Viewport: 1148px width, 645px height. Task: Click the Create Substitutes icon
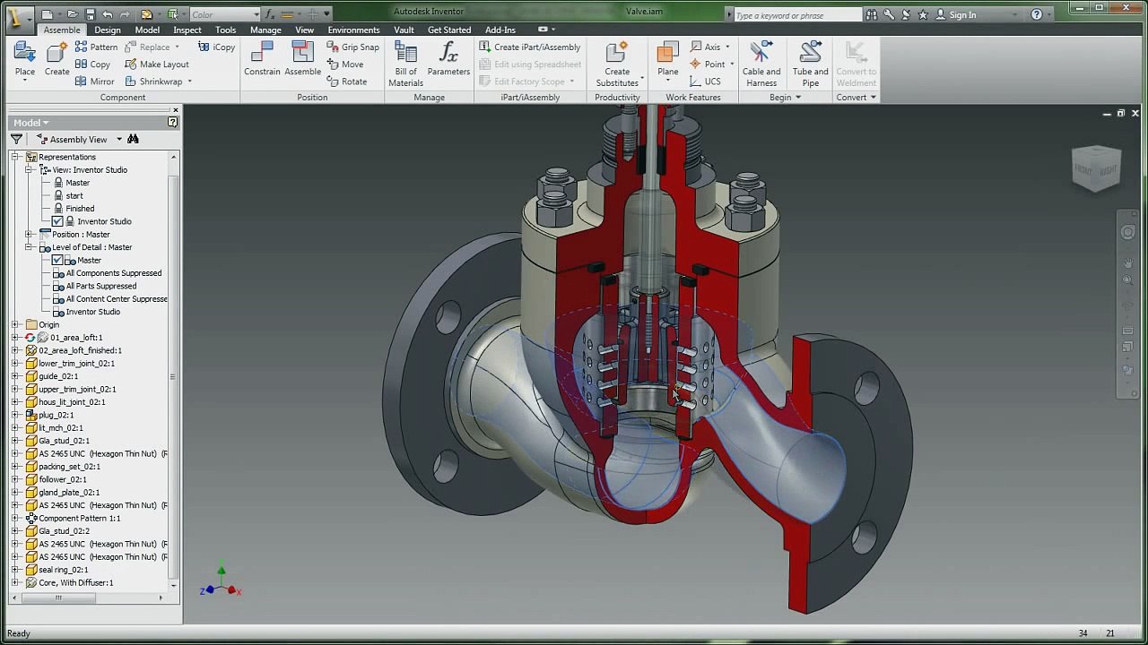pos(617,56)
